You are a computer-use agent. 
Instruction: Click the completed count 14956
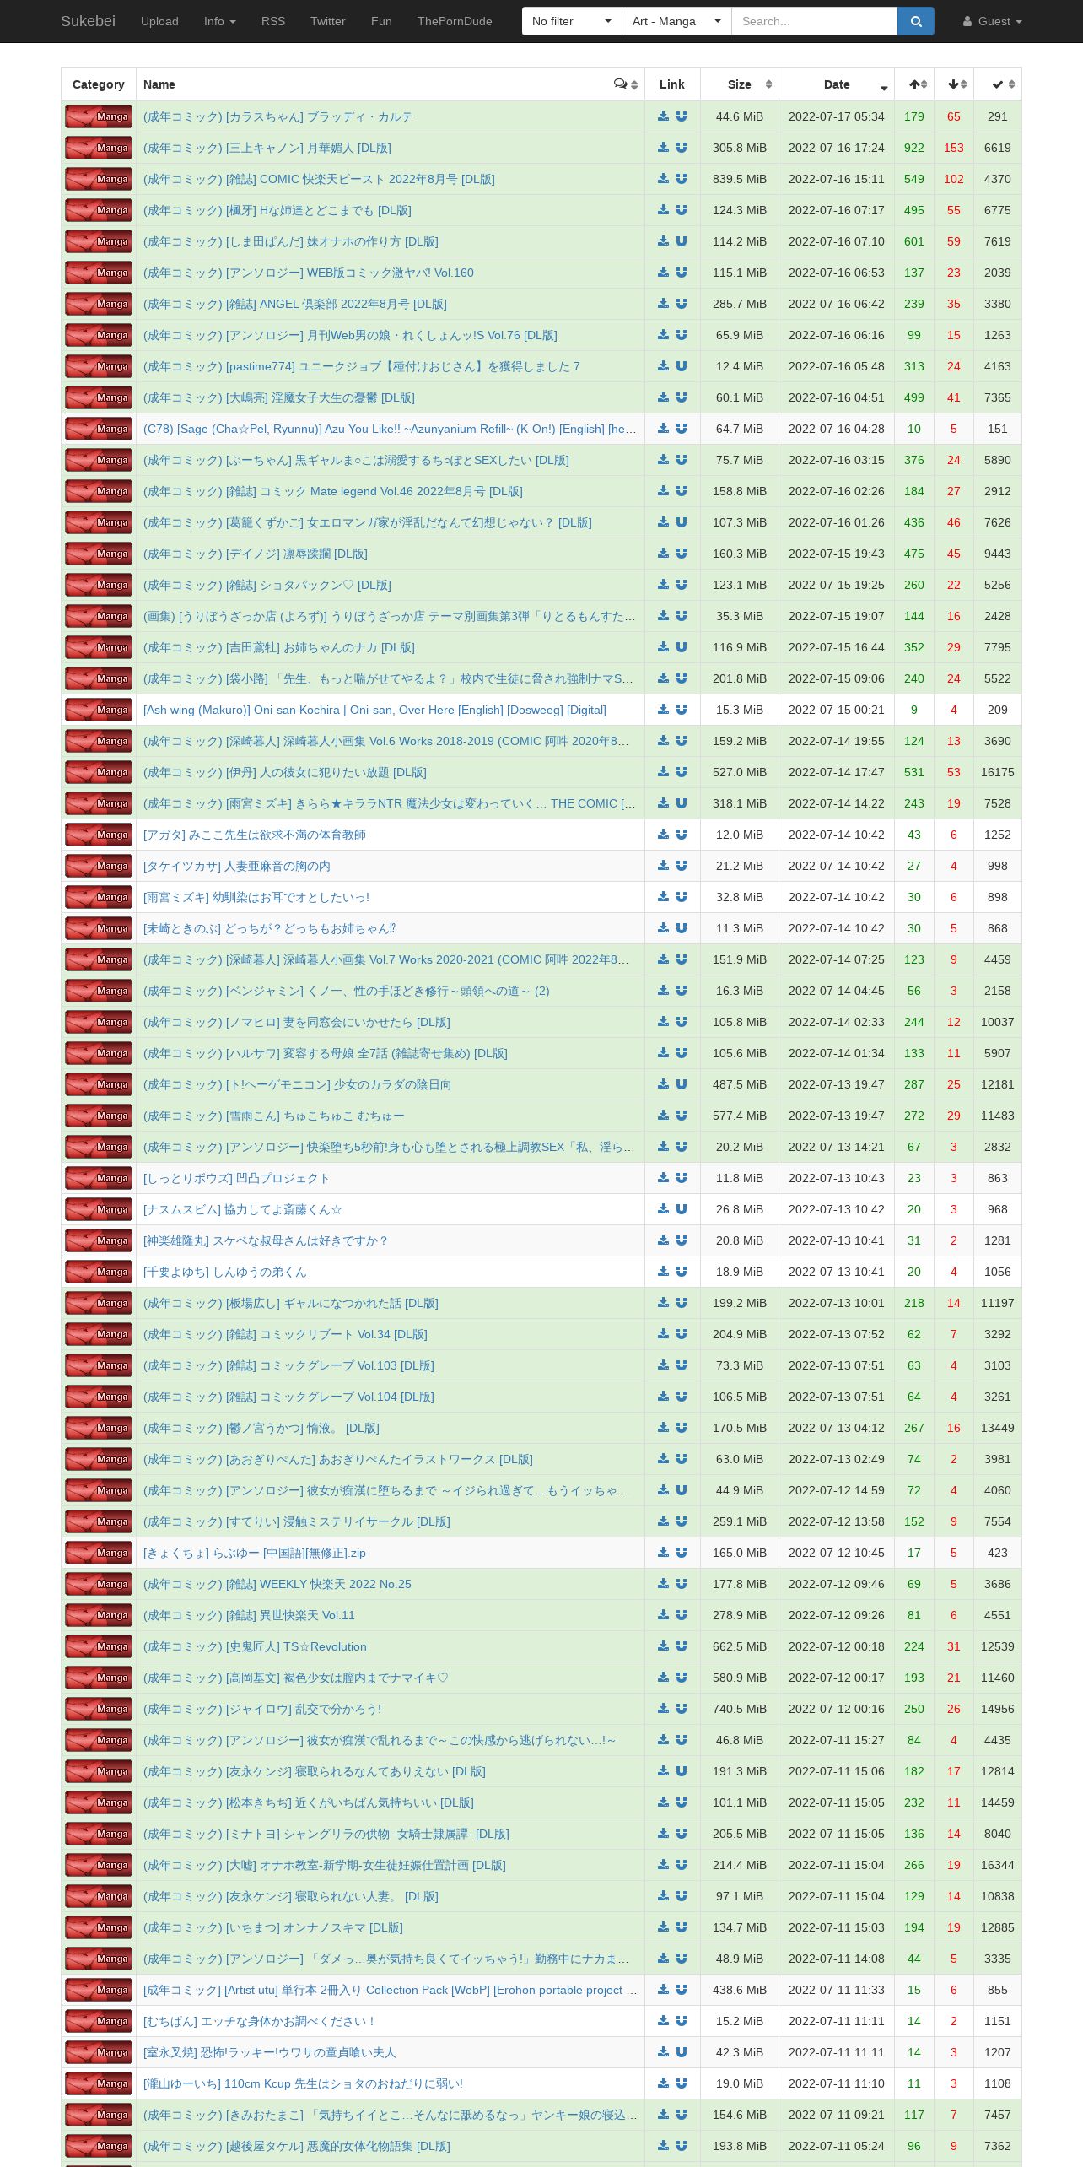click(998, 1709)
